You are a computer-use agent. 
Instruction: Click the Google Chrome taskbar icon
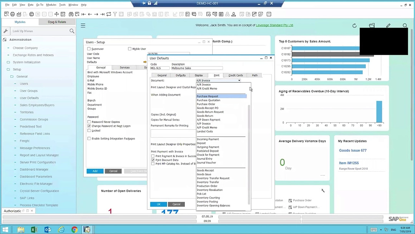coord(74,230)
